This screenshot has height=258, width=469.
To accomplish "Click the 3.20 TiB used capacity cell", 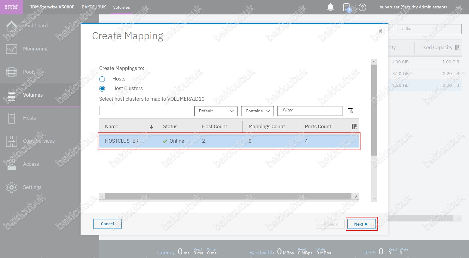I will [x=451, y=74].
